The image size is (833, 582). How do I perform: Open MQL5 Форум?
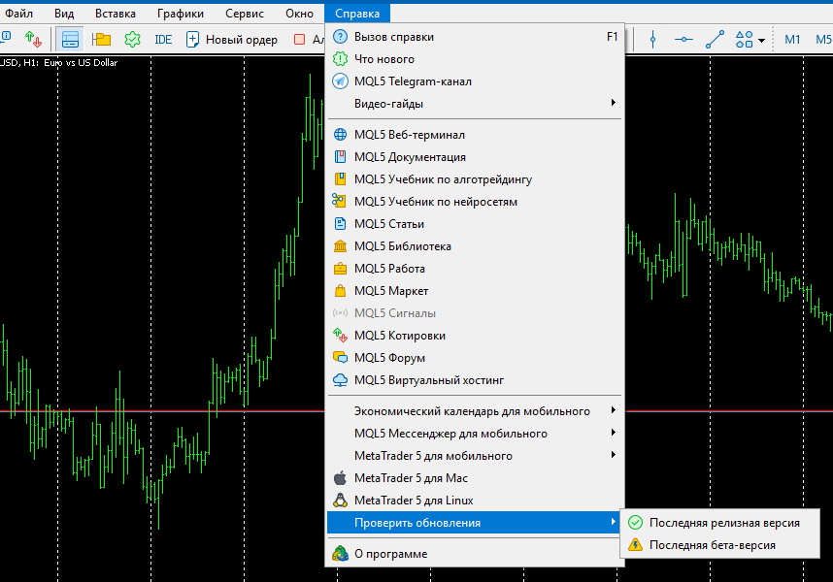474,358
